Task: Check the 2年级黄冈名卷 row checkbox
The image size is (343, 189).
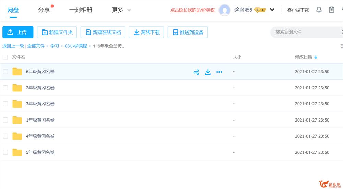Action: pos(5,88)
